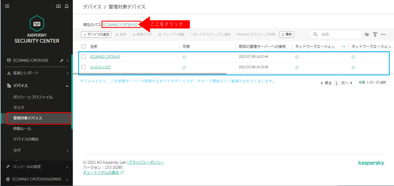Click last-column agent status for ip-10-0-1-223
Screen dimensions: 394x186
[x=353, y=67]
